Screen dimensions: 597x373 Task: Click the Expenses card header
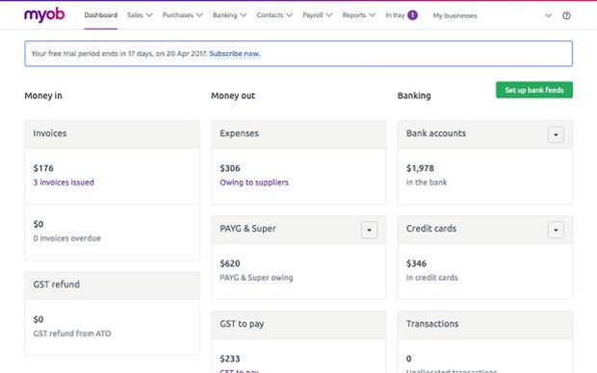(298, 135)
